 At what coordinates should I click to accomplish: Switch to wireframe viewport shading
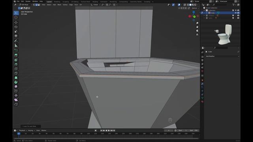188,5
